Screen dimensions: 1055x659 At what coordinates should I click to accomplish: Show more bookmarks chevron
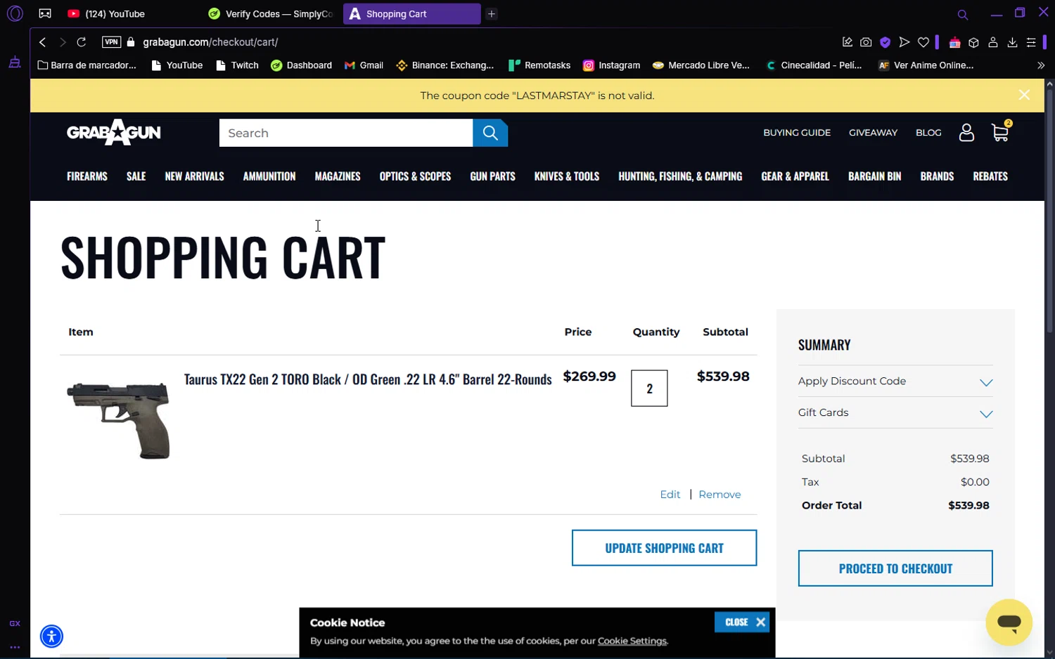(1041, 65)
